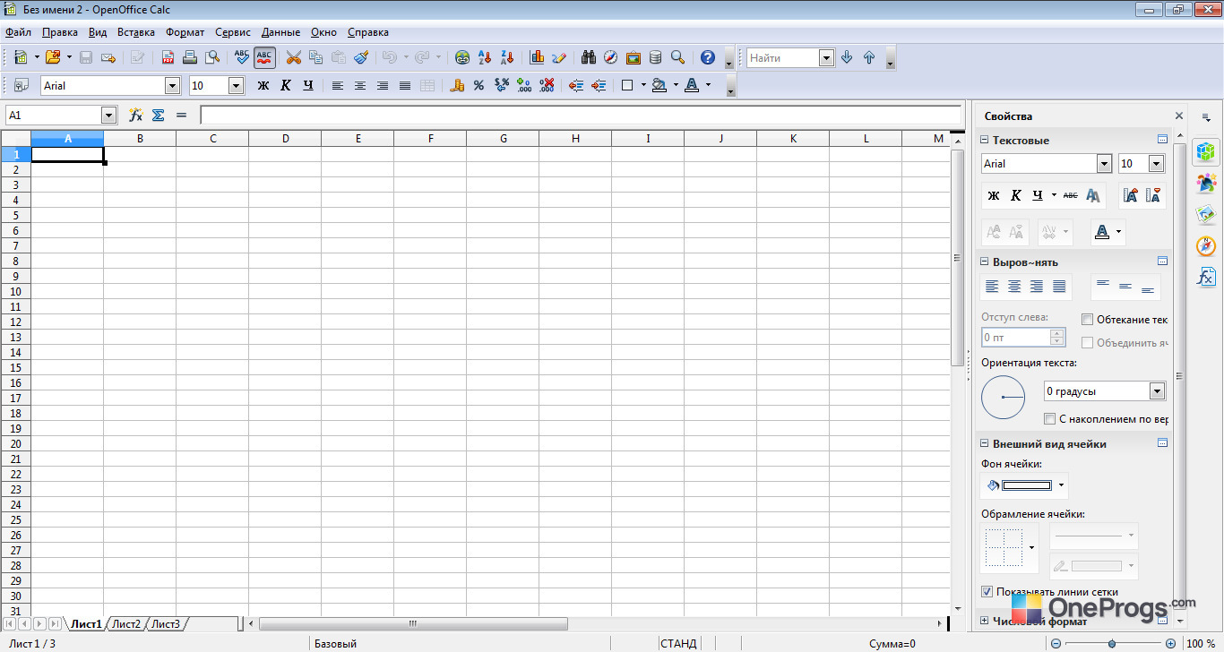This screenshot has width=1224, height=652.
Task: Print the file directly icon
Action: (190, 57)
